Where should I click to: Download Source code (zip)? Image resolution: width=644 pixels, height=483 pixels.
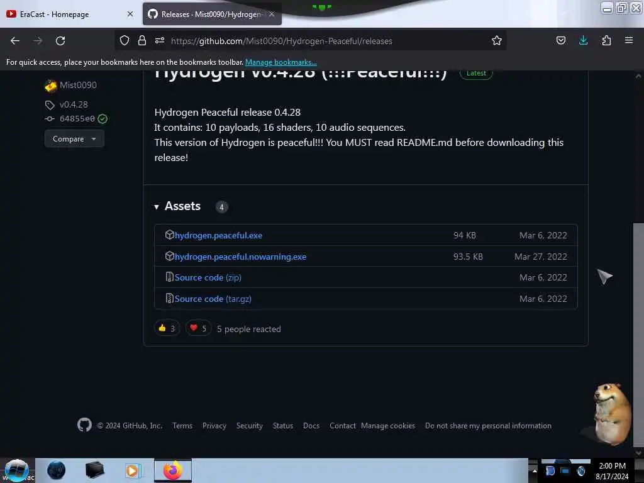(x=208, y=277)
